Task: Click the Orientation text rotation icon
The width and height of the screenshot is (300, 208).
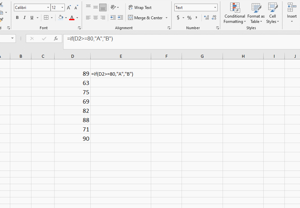Action: [113, 8]
